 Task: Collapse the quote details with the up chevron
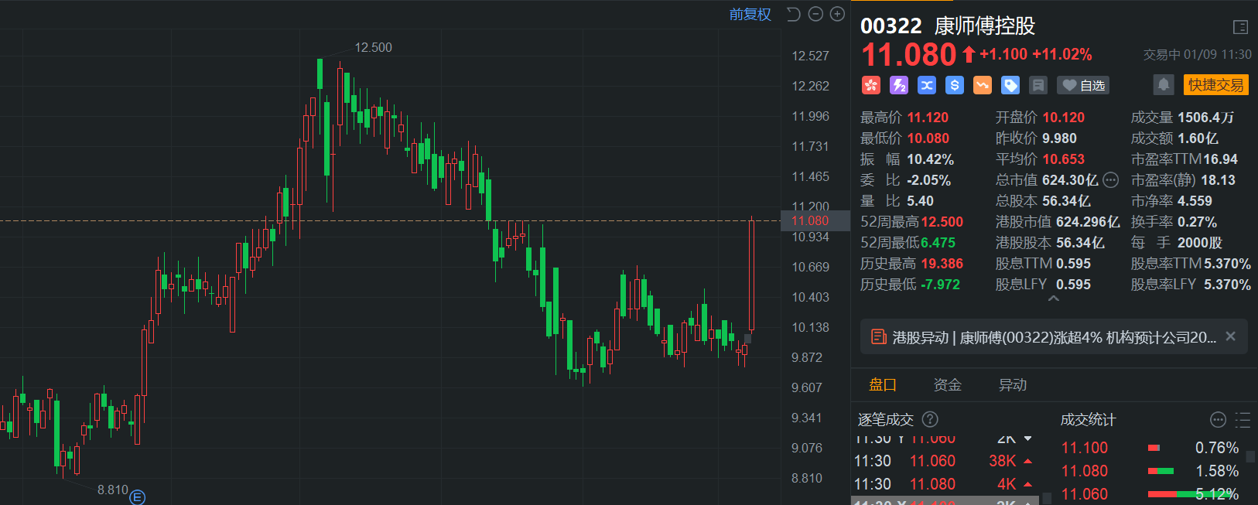tap(1053, 299)
